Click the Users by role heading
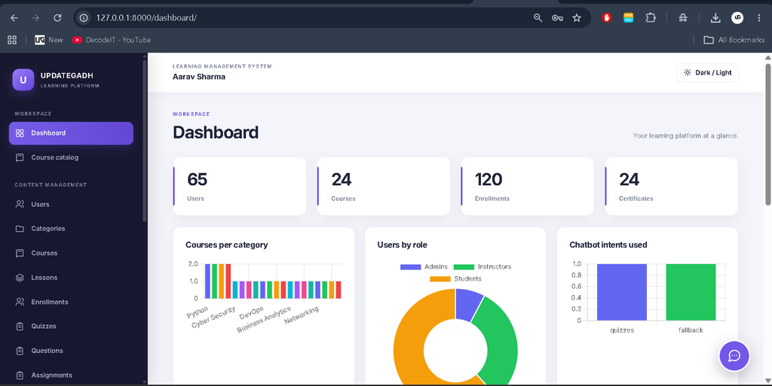The height and width of the screenshot is (386, 772). pos(403,245)
